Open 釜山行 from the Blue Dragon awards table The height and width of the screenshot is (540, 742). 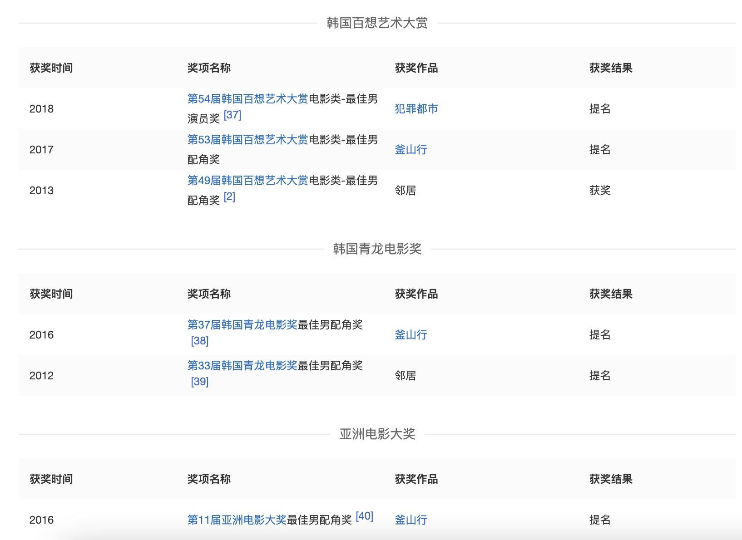tap(411, 334)
